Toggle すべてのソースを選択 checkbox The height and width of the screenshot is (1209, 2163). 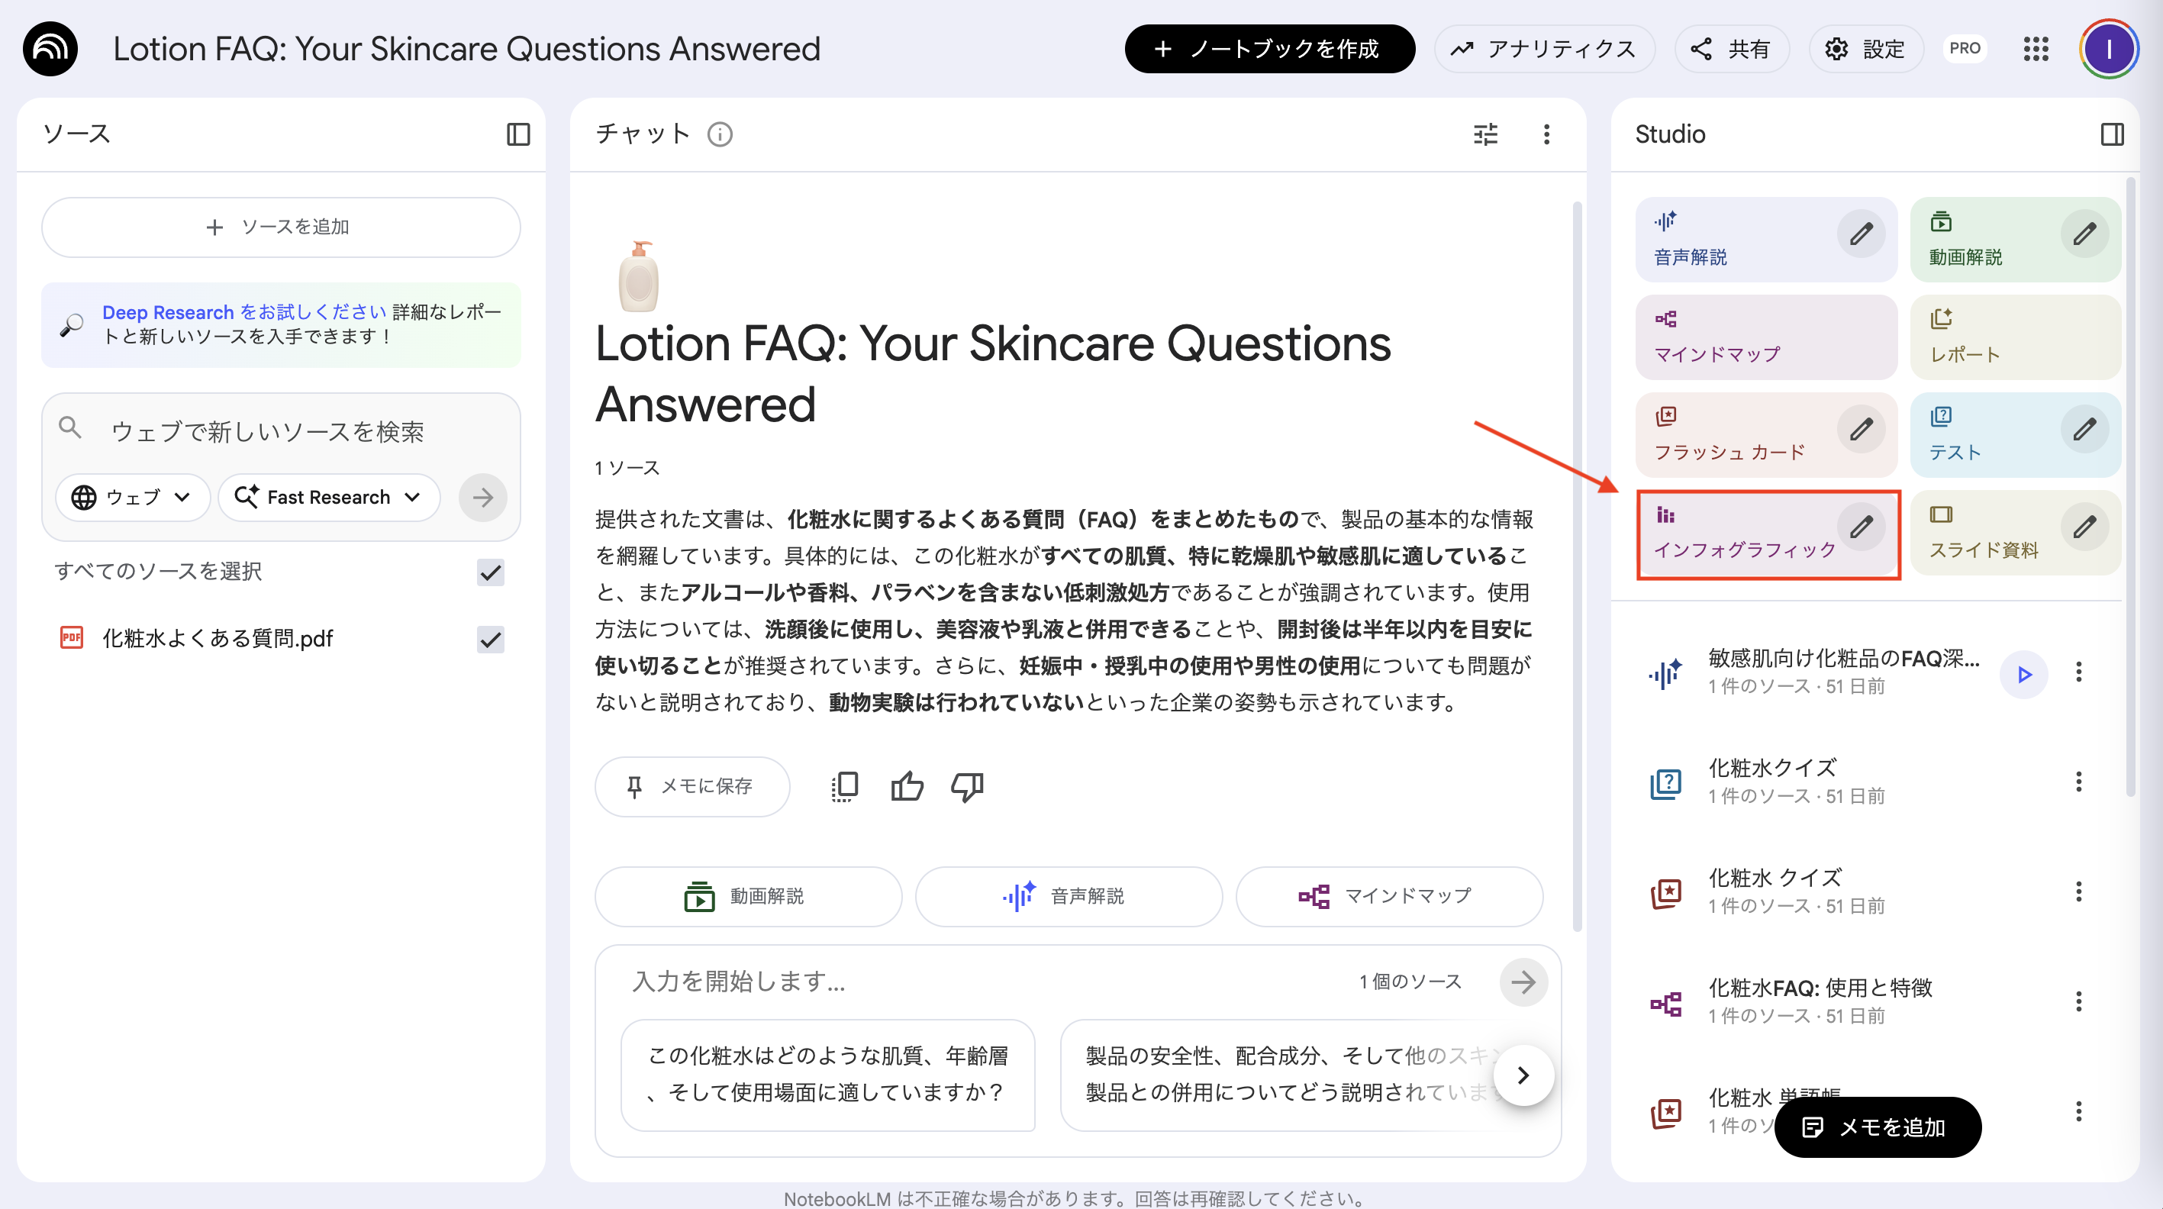click(490, 572)
